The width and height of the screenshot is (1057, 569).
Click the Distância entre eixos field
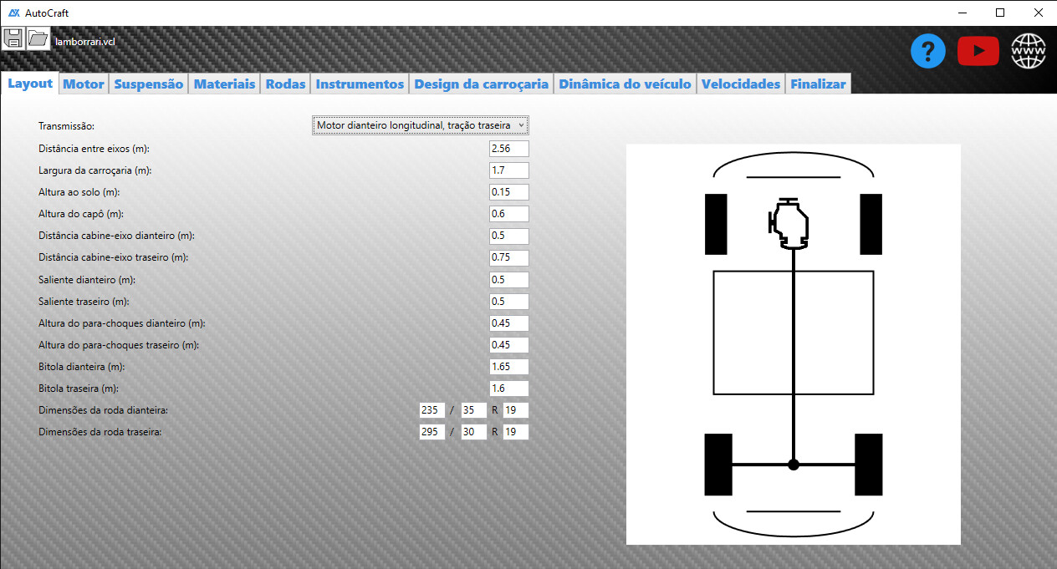[508, 149]
